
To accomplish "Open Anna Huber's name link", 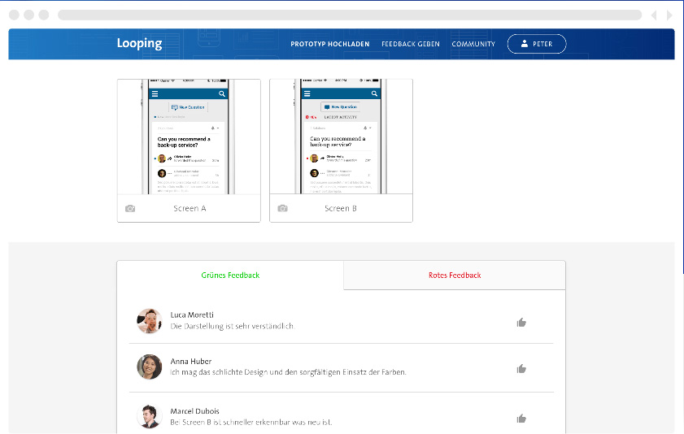I will 191,361.
